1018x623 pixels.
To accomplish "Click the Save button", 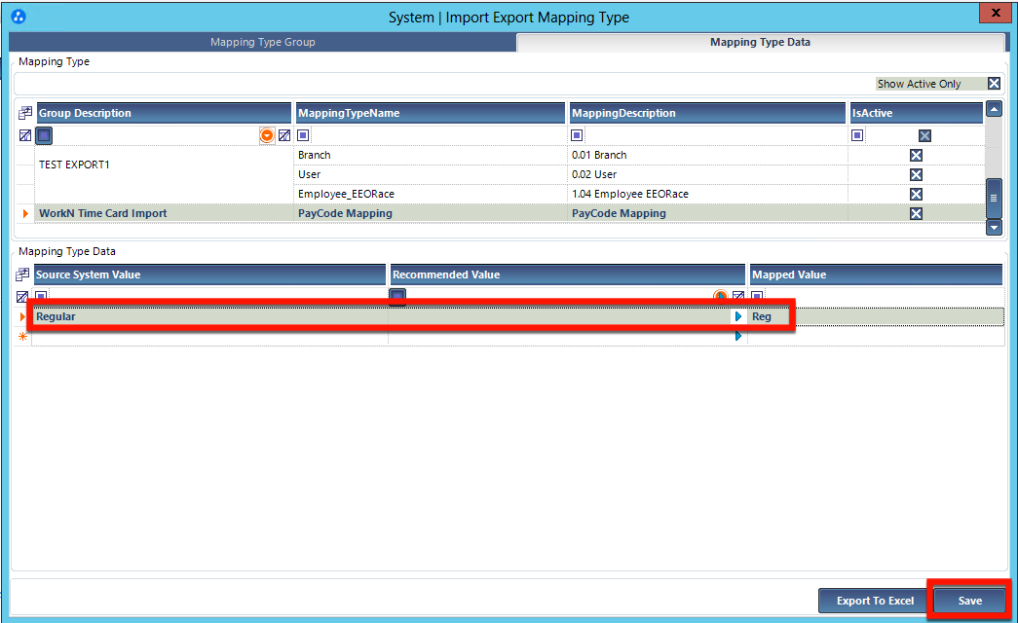I will click(x=970, y=601).
